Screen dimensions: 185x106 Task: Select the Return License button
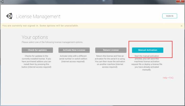(x=111, y=50)
